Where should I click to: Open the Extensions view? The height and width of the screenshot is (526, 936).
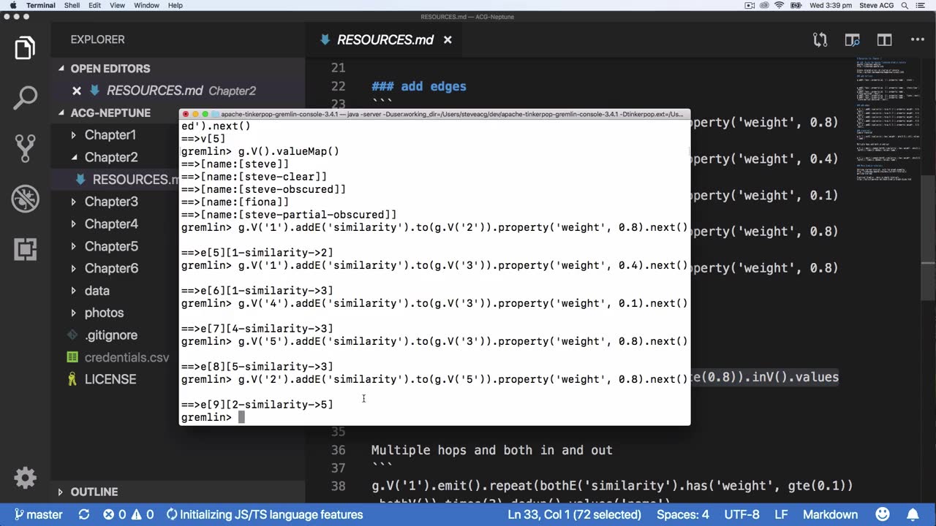pos(25,248)
